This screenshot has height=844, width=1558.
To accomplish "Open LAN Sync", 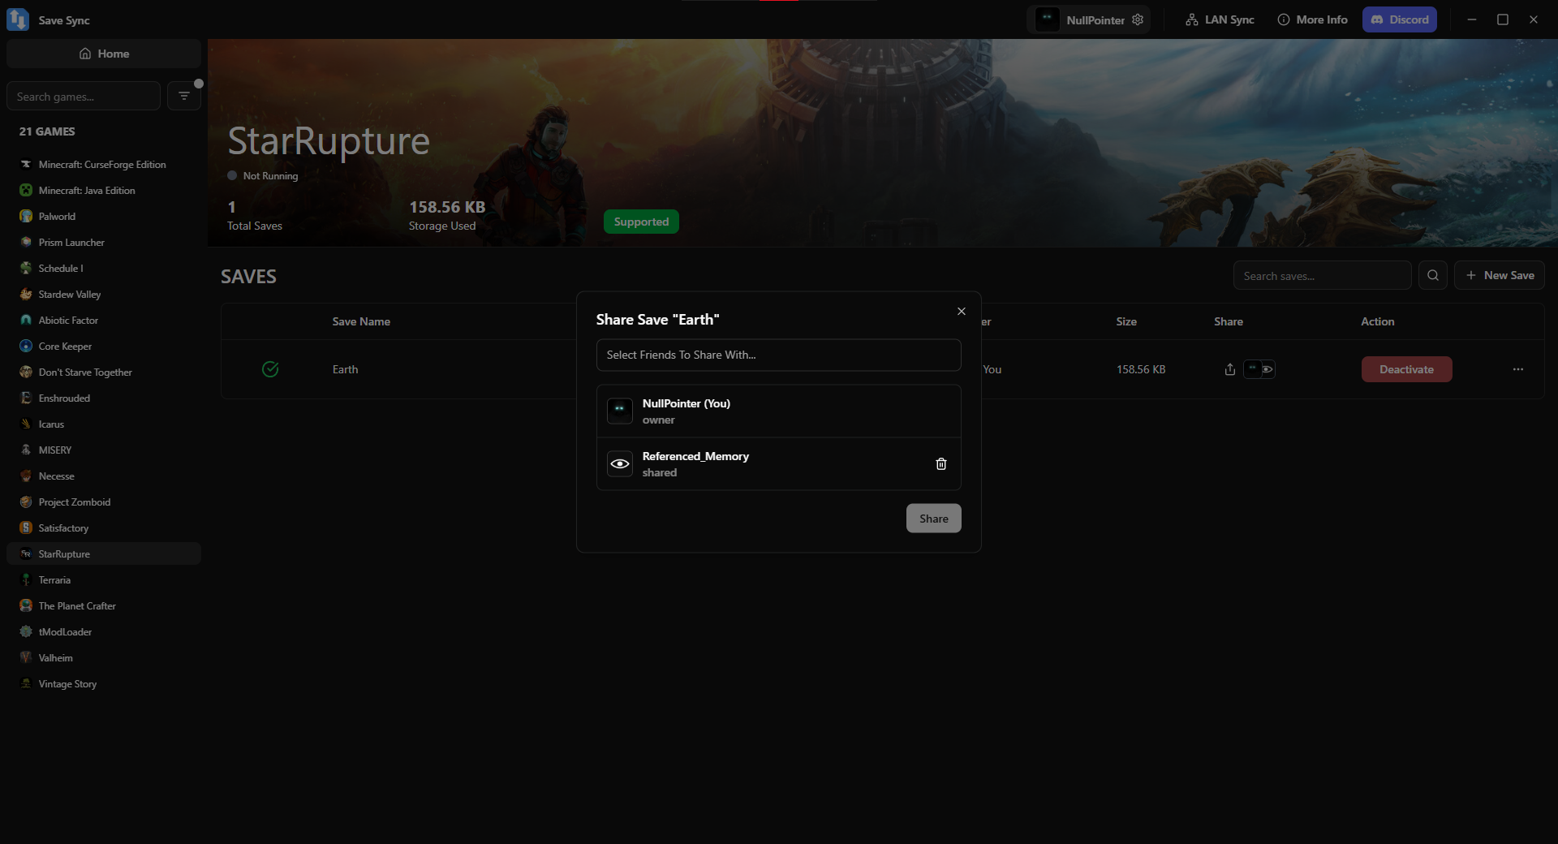I will point(1220,19).
